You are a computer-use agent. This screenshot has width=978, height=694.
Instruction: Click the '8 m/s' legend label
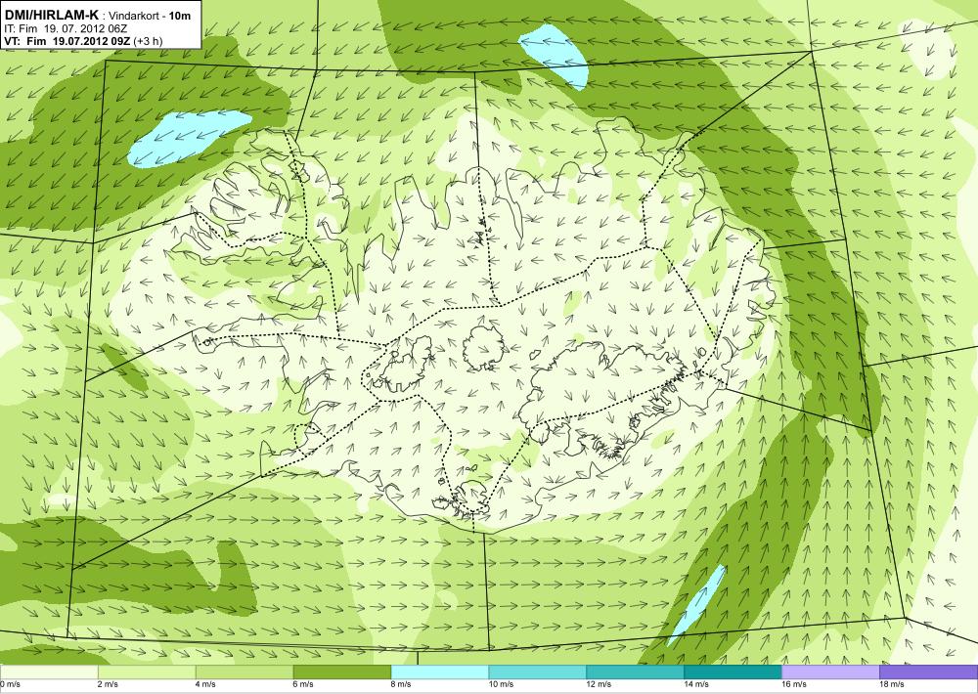tap(402, 684)
